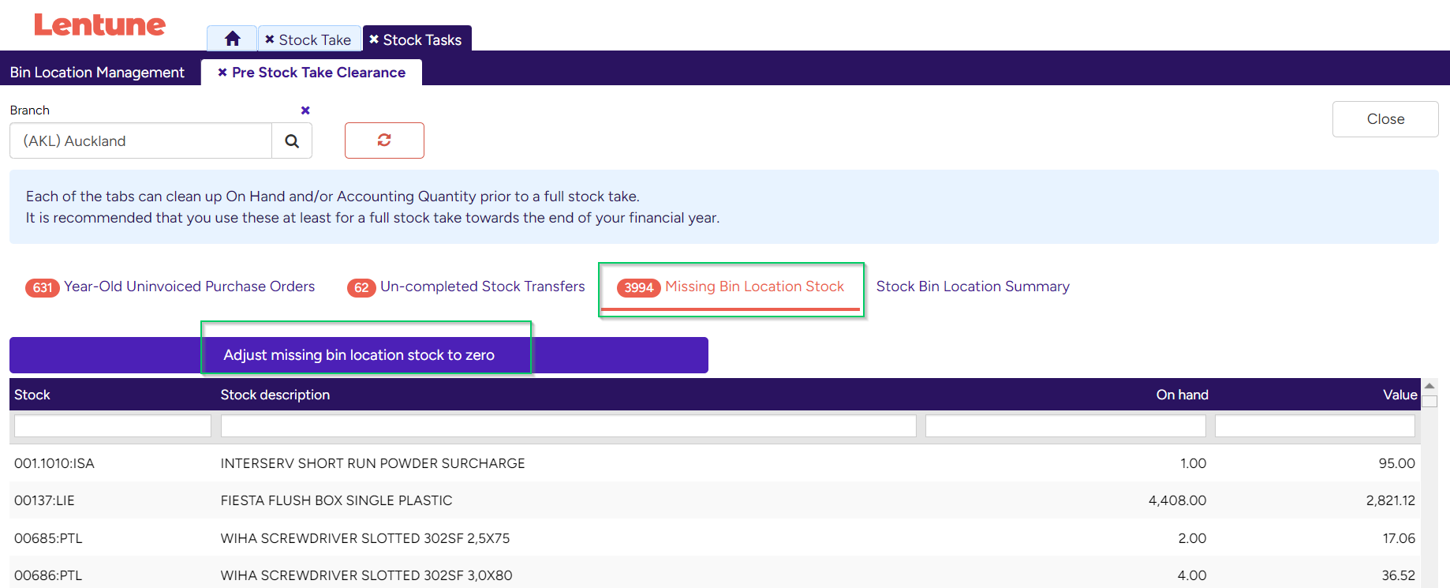
Task: Close the Stock Take tab via its X
Action: pyautogui.click(x=270, y=39)
